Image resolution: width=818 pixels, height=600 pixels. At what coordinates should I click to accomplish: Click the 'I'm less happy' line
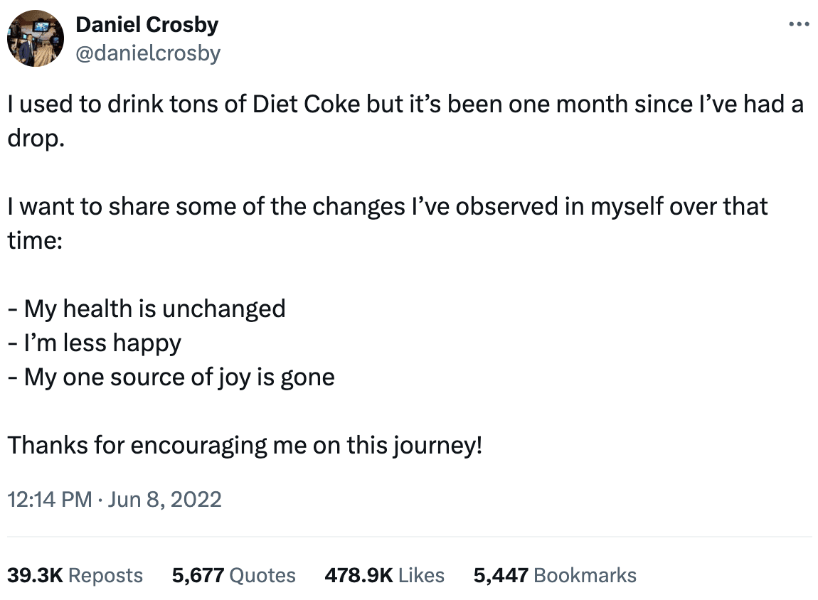click(95, 343)
